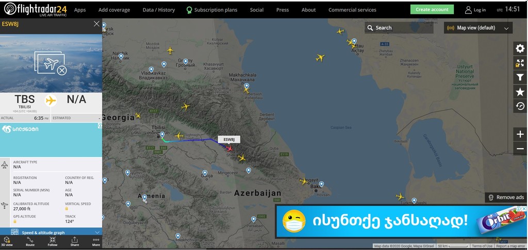Open 3D view for flight
The width and height of the screenshot is (528, 250).
7,241
